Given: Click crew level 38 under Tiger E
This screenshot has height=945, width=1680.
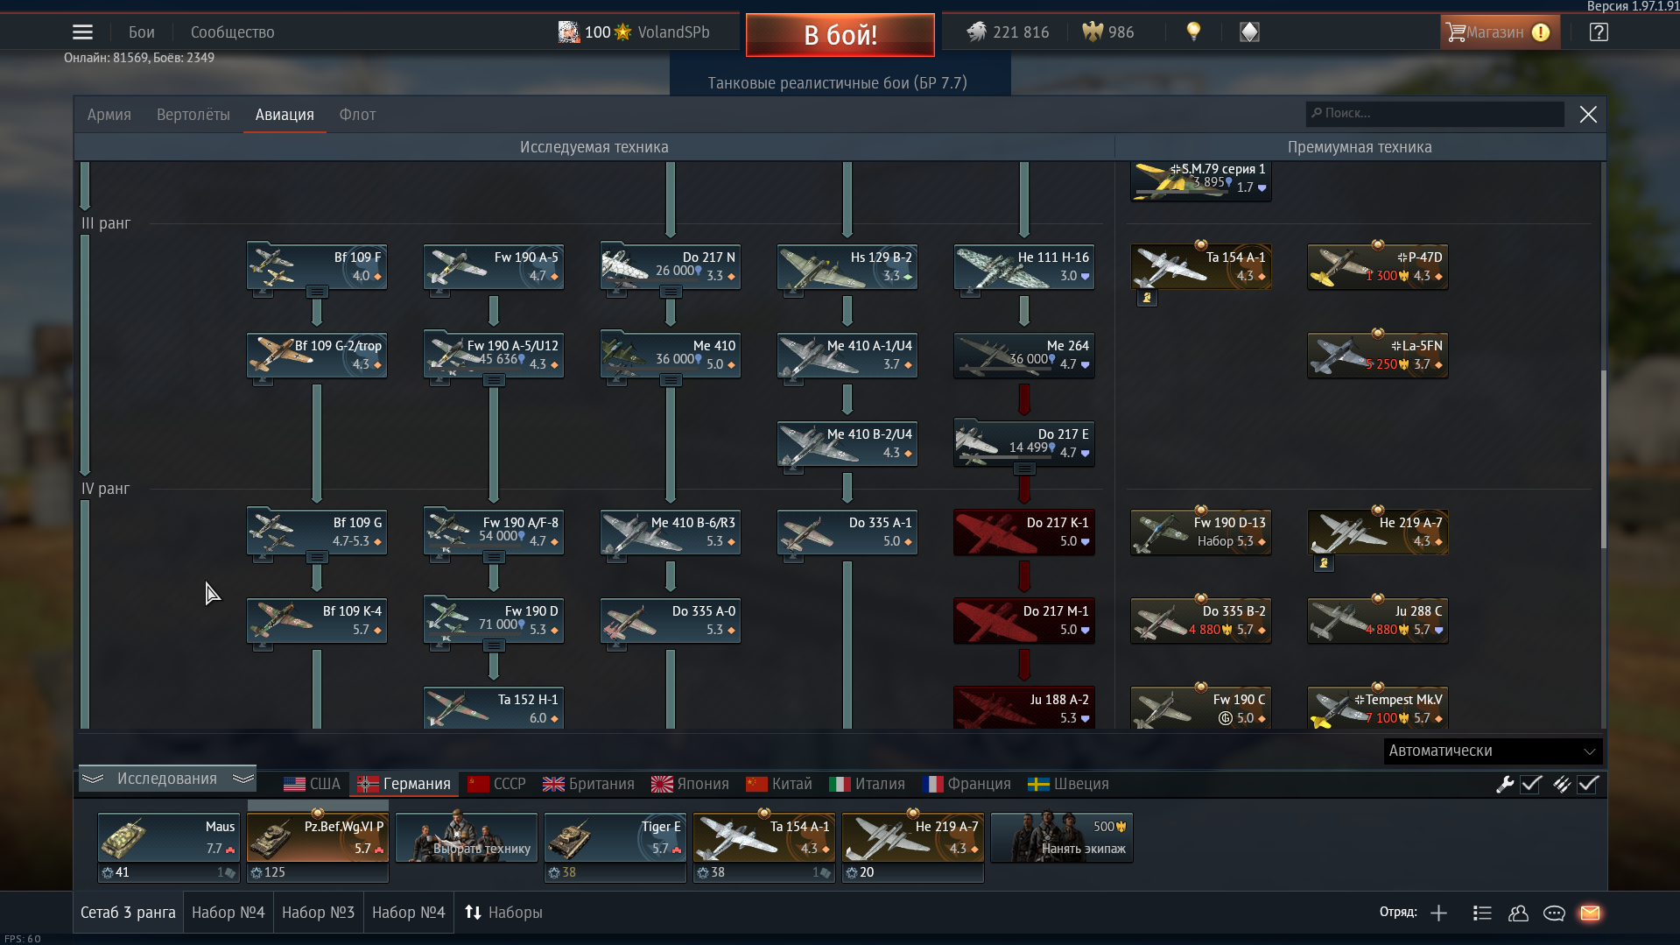Looking at the screenshot, I should [x=562, y=872].
